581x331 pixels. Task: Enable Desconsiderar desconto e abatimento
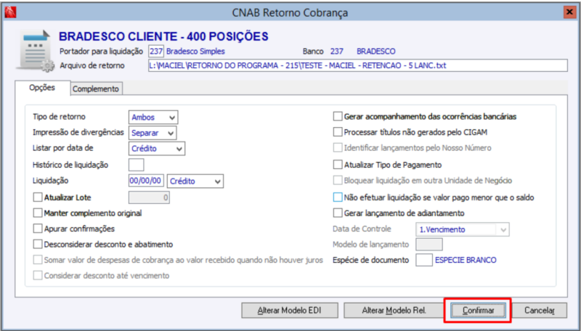tap(38, 244)
